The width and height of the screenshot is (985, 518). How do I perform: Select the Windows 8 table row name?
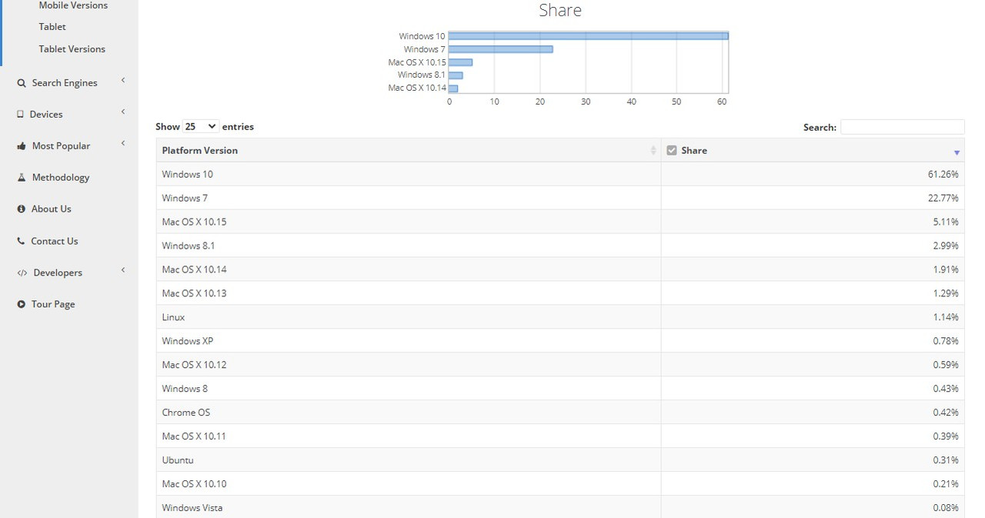(185, 389)
